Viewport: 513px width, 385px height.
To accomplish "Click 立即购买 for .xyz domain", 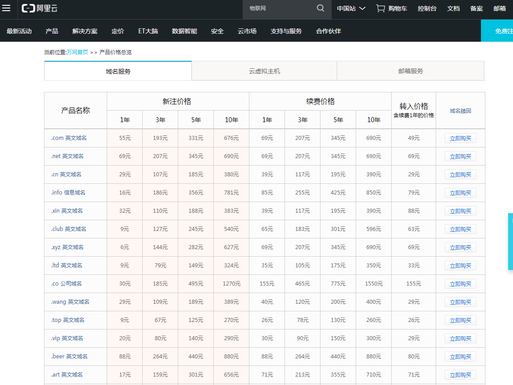I will tap(461, 248).
